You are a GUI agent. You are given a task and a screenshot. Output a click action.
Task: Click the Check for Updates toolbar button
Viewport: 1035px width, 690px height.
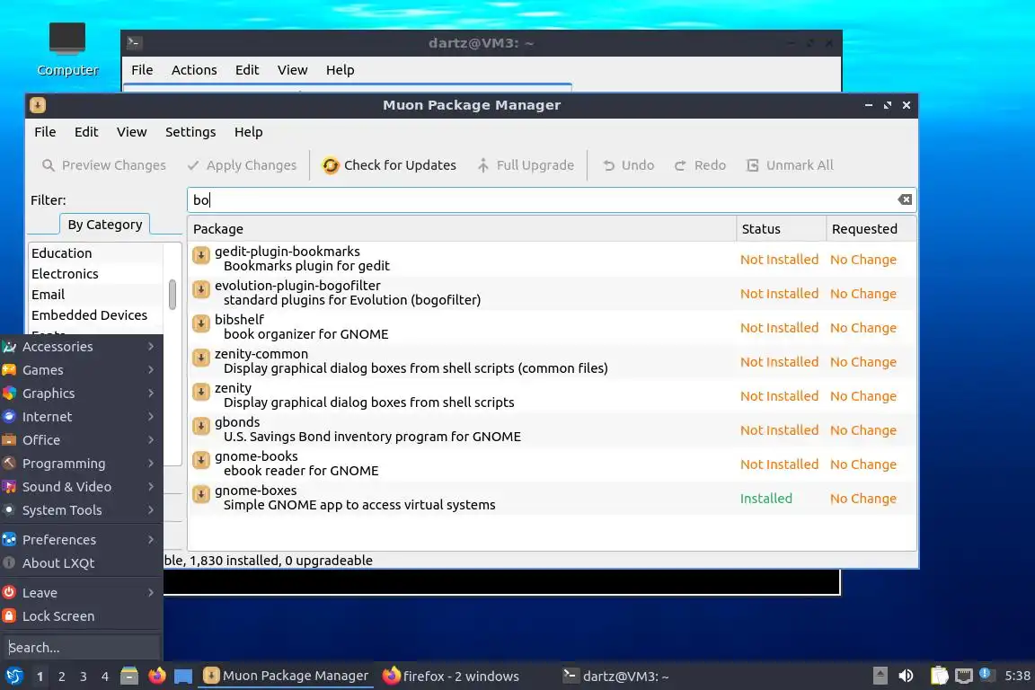pos(389,165)
